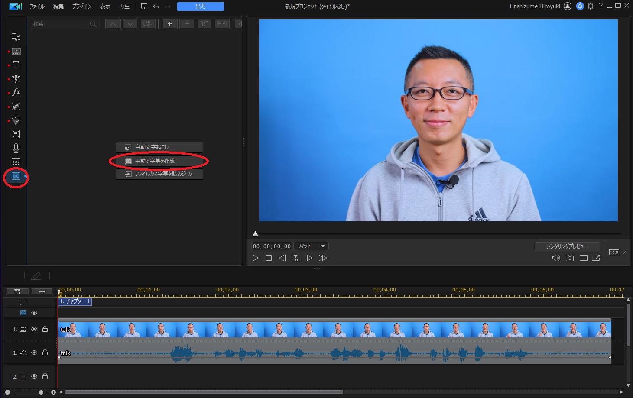The width and height of the screenshot is (633, 398).
Task: Open the Voice-Over Recording microphone icon
Action: [x=16, y=148]
